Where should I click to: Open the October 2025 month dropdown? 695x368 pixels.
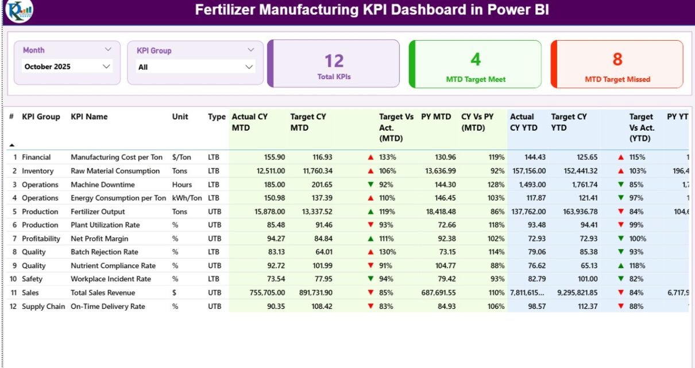click(x=106, y=66)
